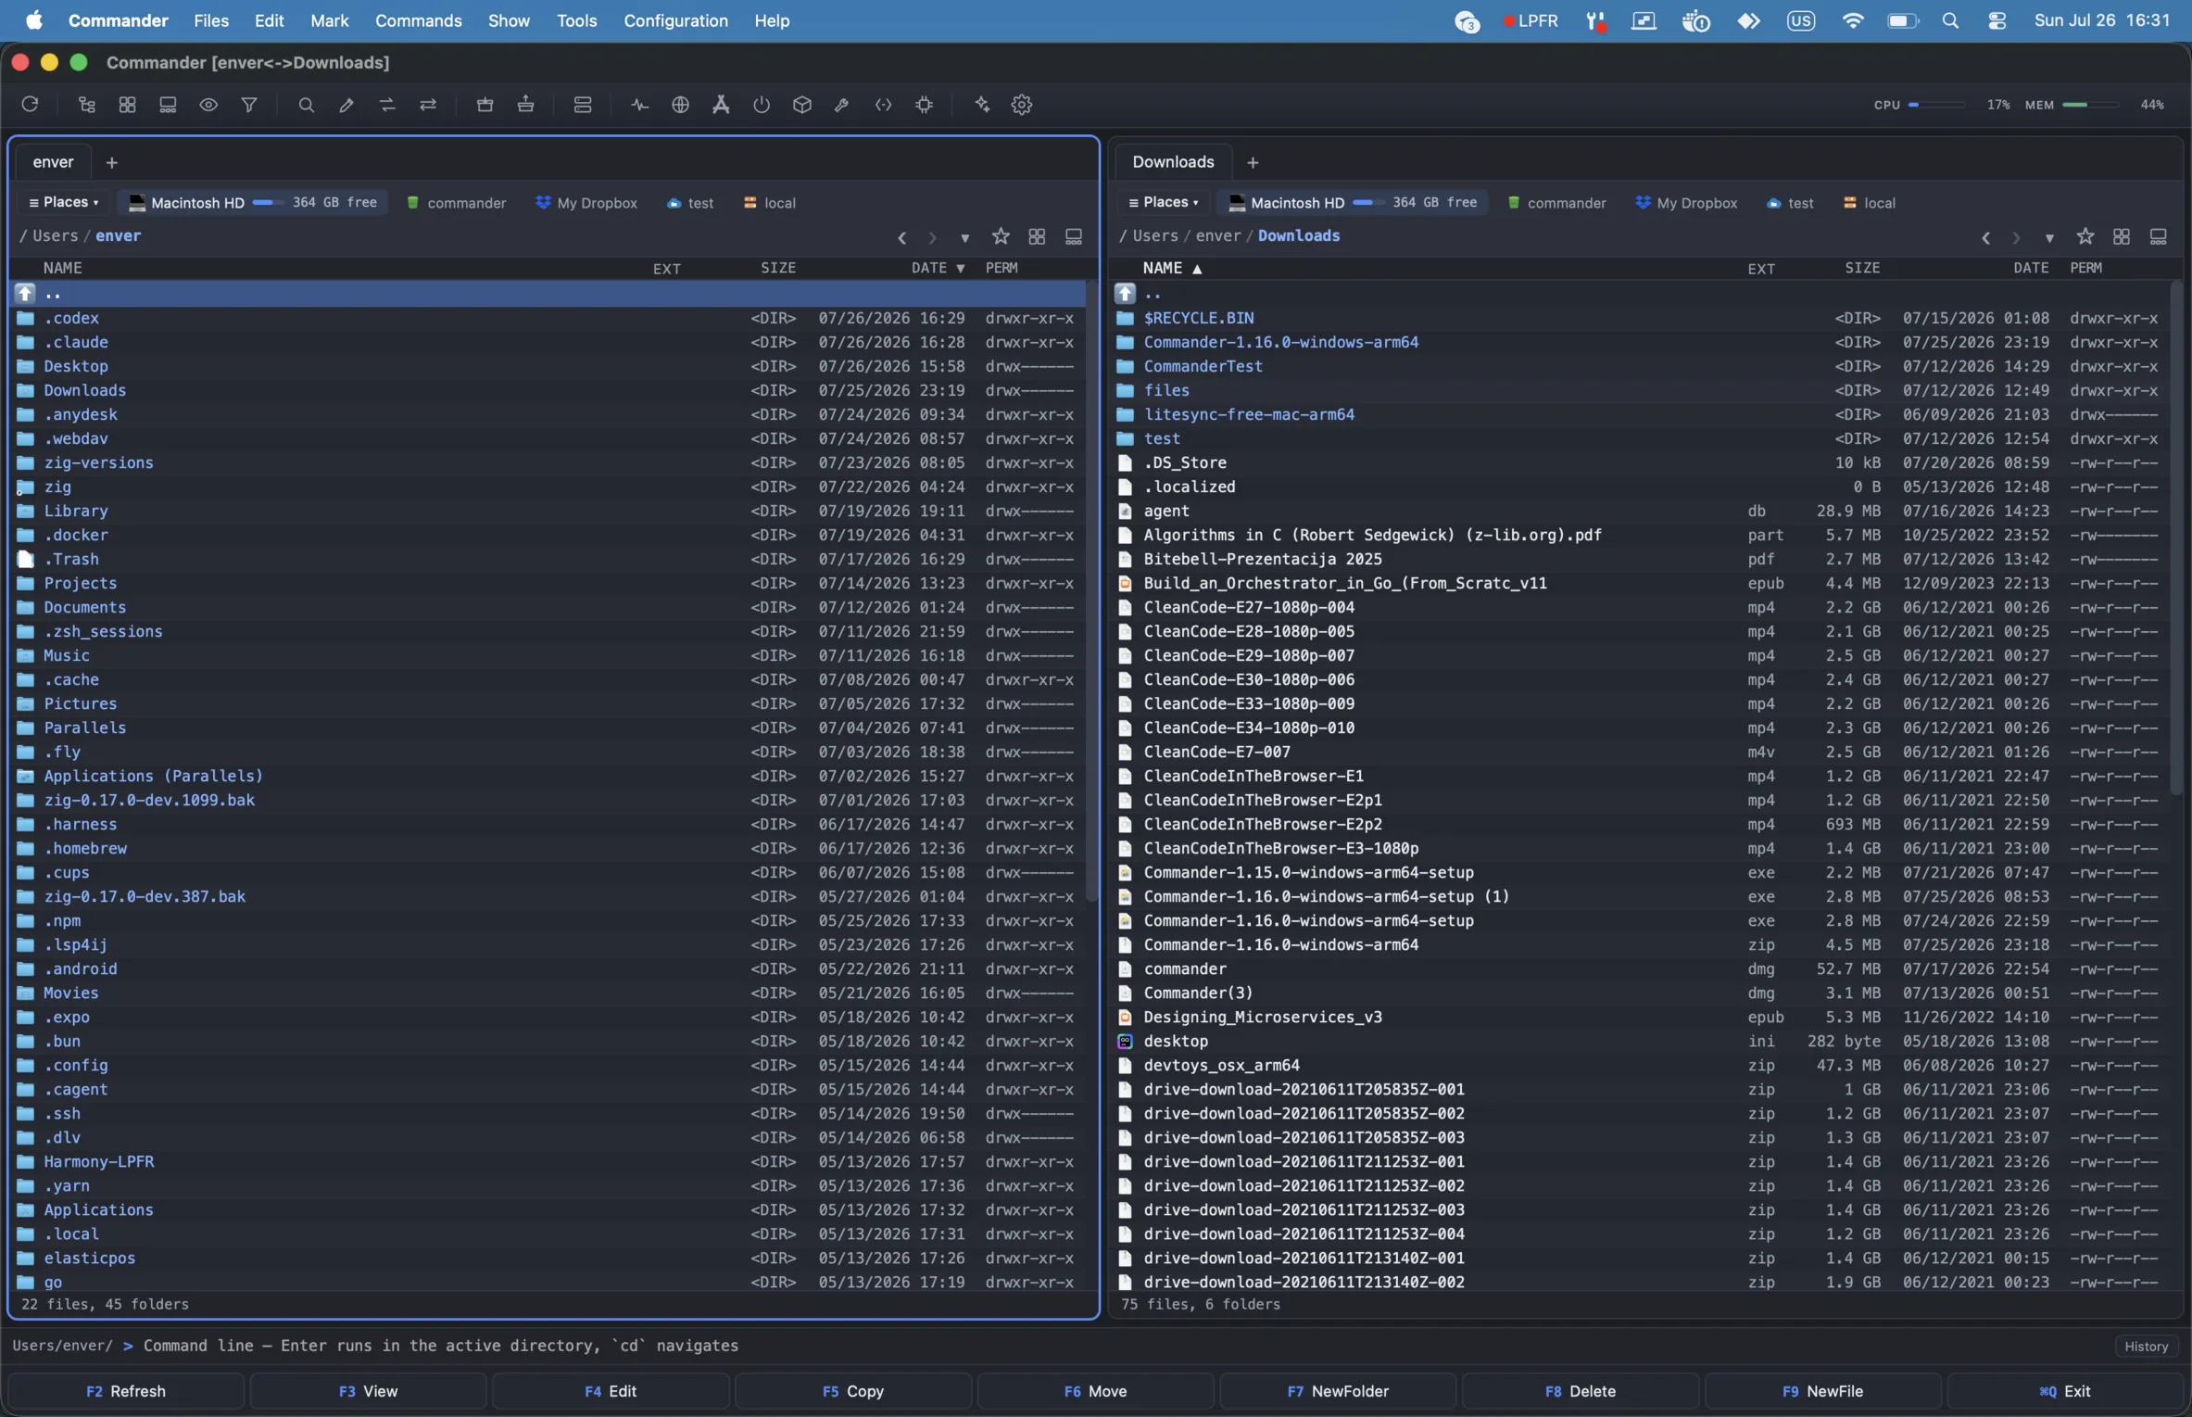This screenshot has width=2192, height=1417.
Task: Open the Mark menu
Action: pyautogui.click(x=329, y=20)
